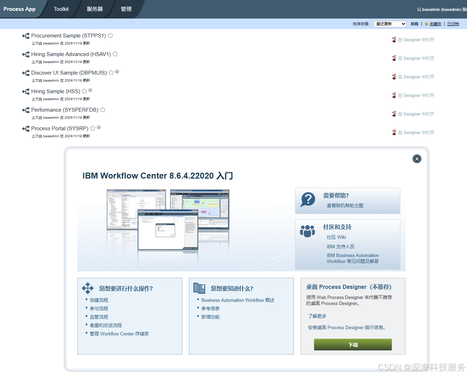The image size is (467, 375).
Task: Click 了解更多 about desktop Process Designer
Action: click(317, 316)
